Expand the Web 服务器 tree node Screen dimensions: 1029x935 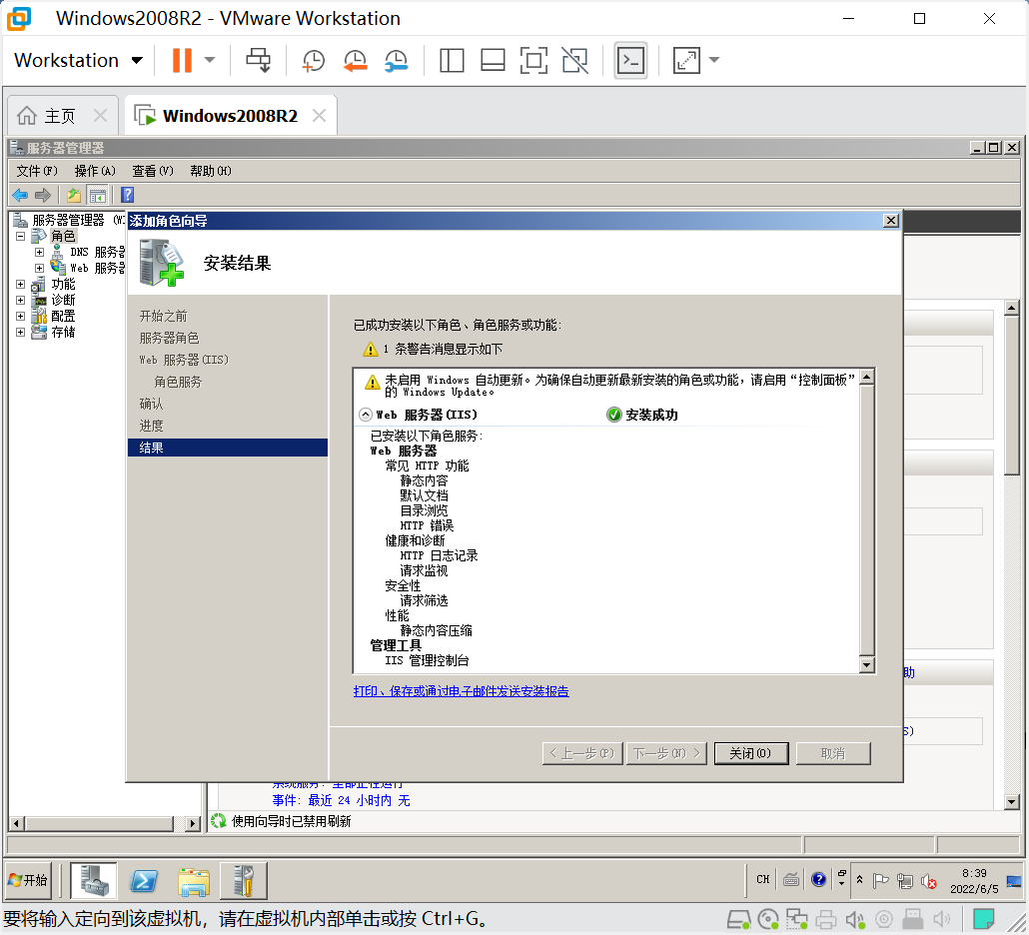(39, 269)
